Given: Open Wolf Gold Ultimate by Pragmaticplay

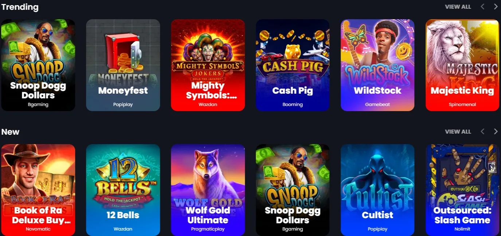Looking at the screenshot, I should click(208, 190).
